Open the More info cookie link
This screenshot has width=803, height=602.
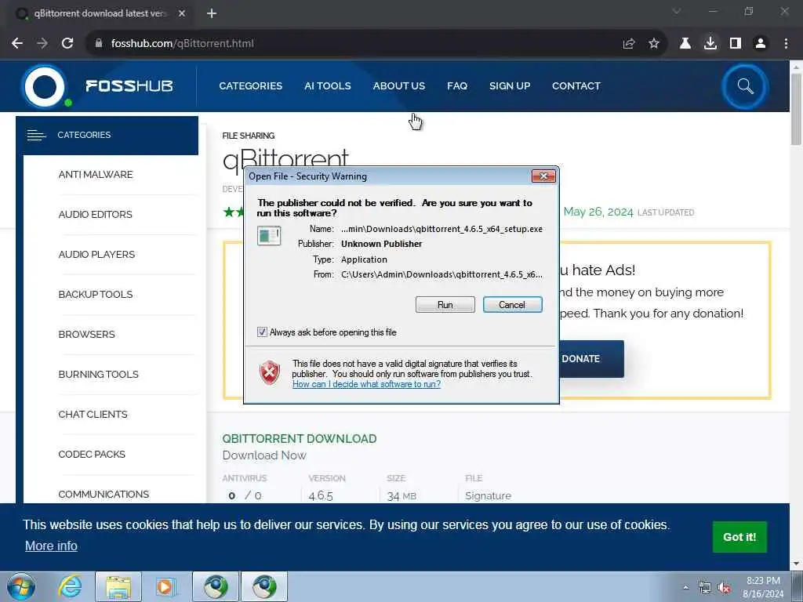pyautogui.click(x=51, y=546)
